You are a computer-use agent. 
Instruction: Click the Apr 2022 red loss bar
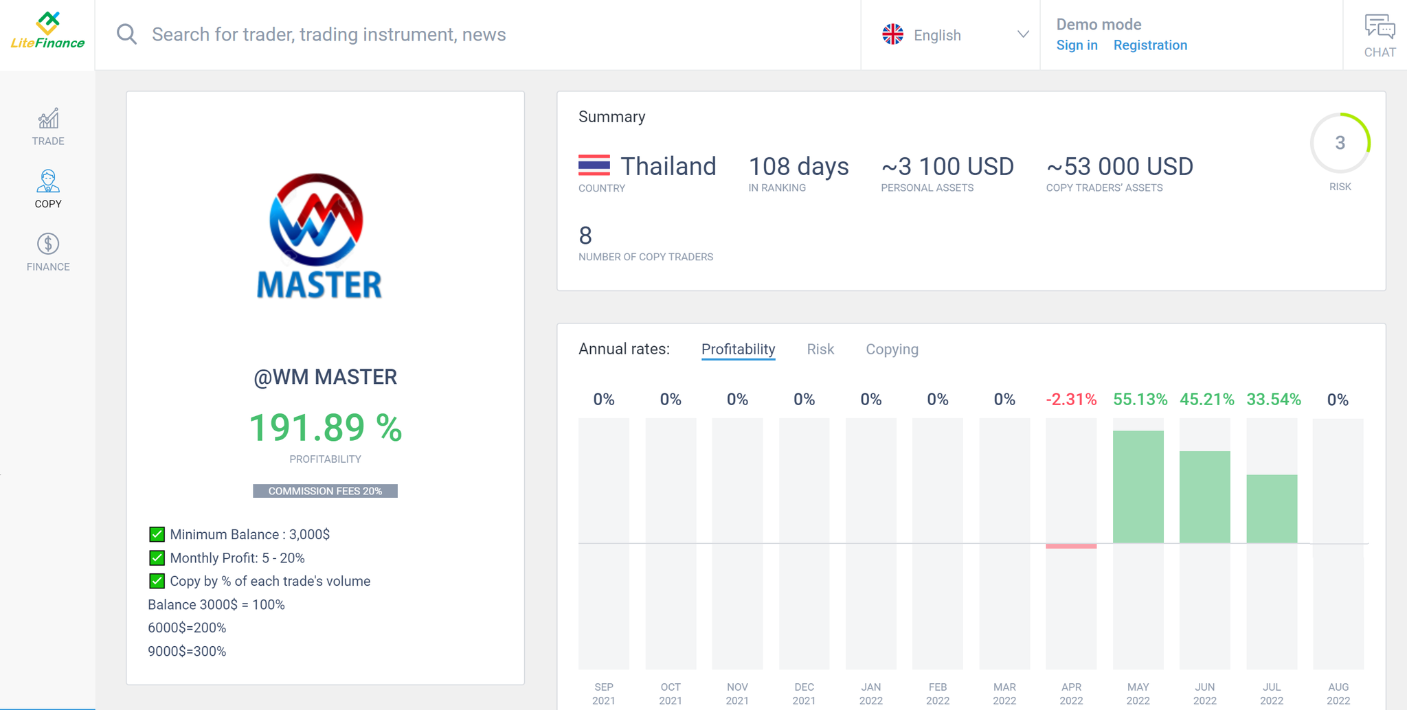tap(1071, 546)
